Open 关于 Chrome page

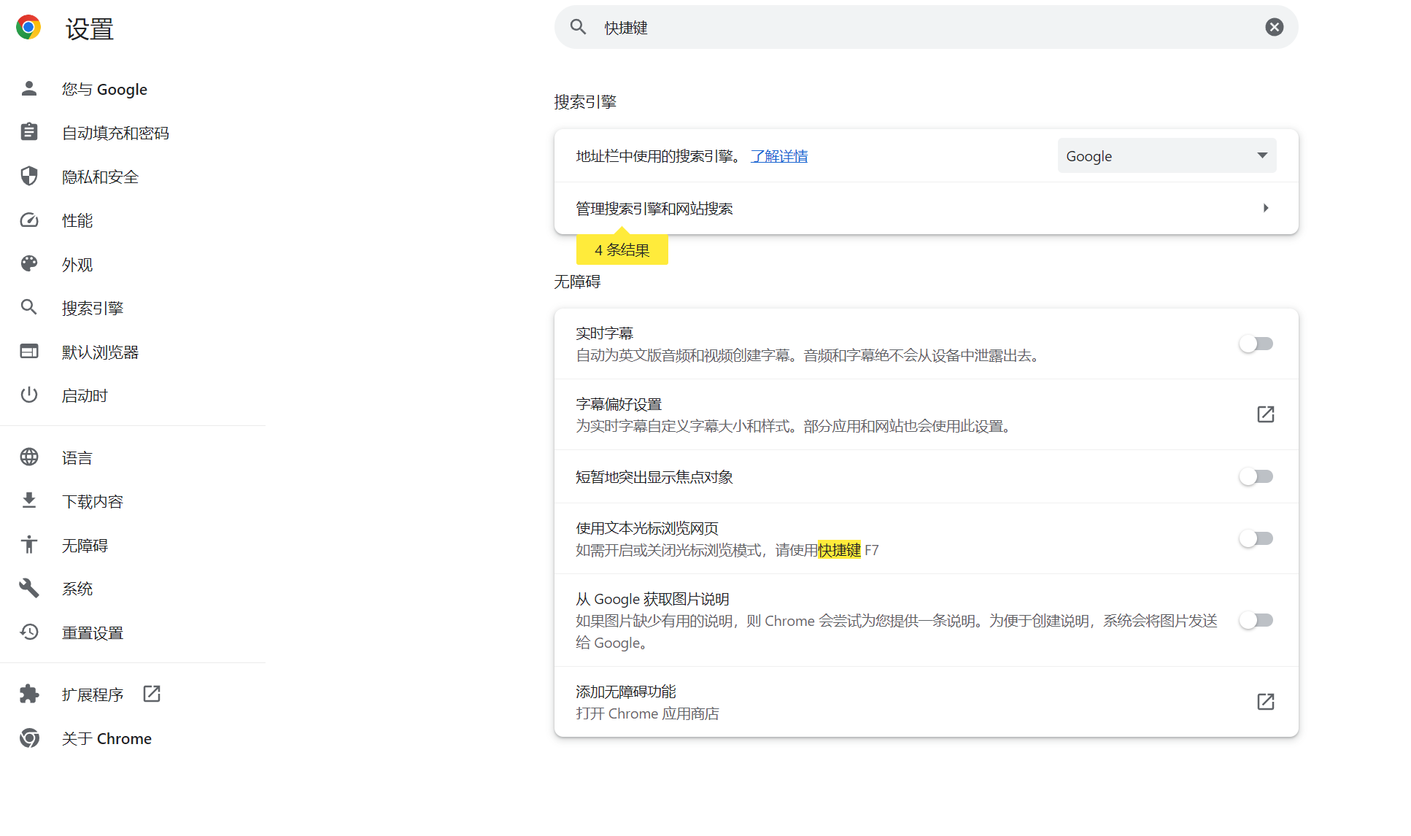(x=107, y=738)
